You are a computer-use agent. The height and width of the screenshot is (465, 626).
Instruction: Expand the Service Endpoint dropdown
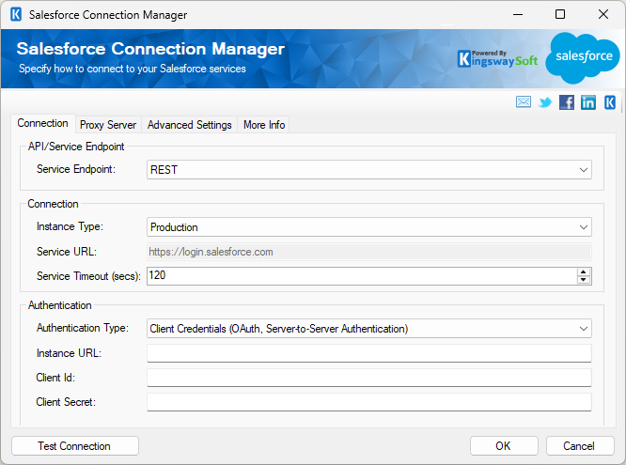coord(584,170)
